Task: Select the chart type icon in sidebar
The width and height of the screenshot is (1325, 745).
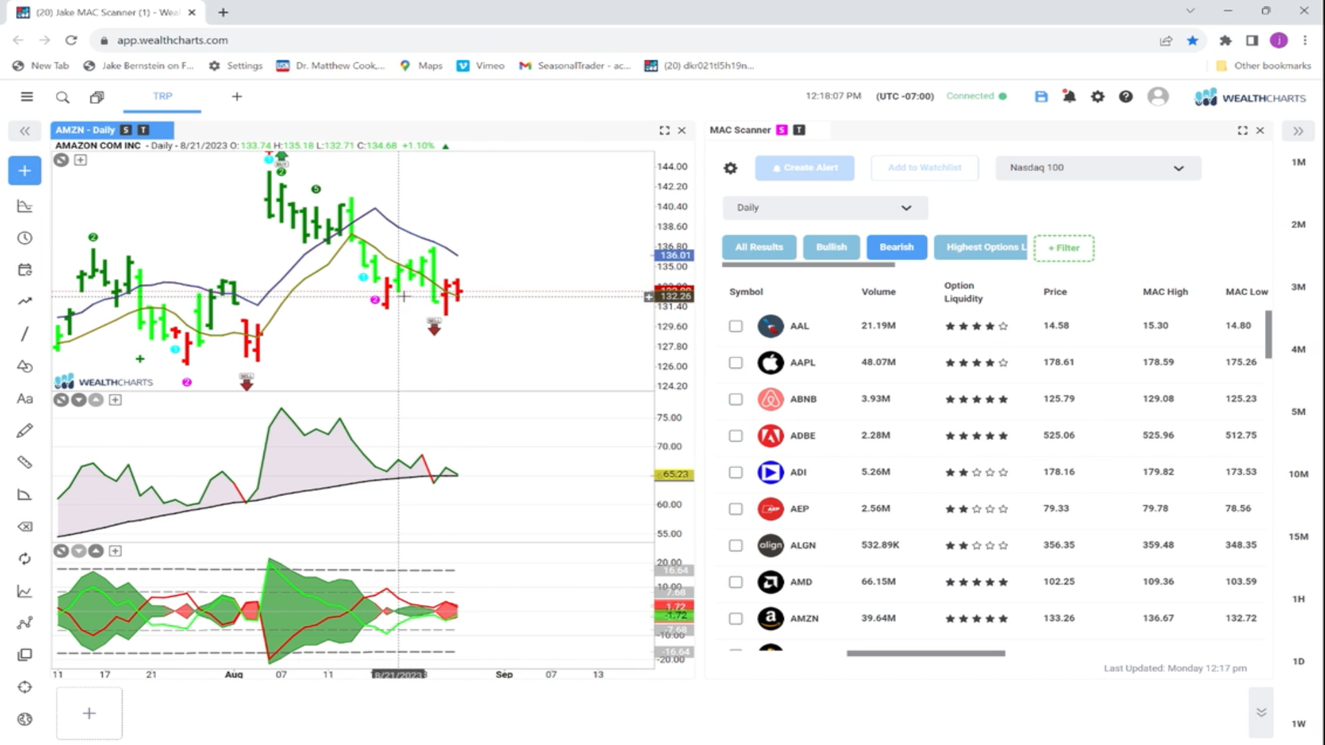Action: (25, 206)
